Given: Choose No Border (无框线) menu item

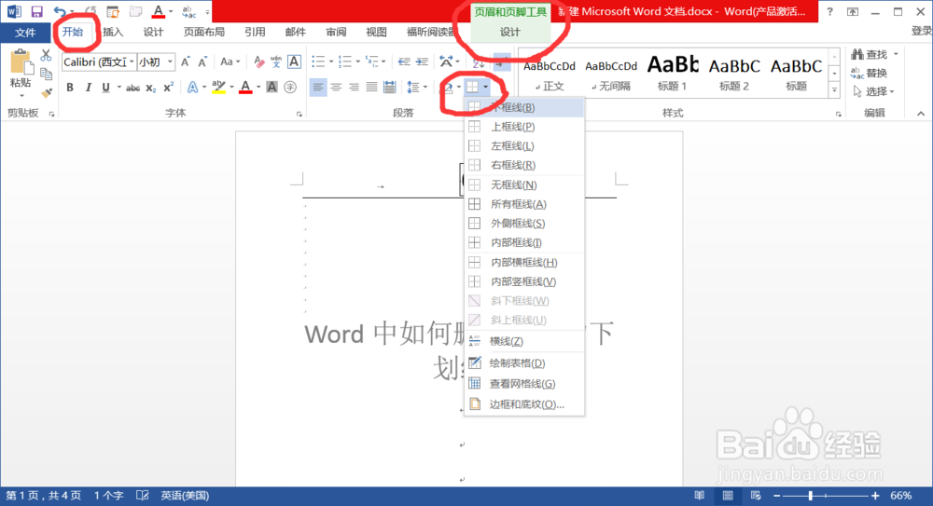Looking at the screenshot, I should tap(524, 185).
